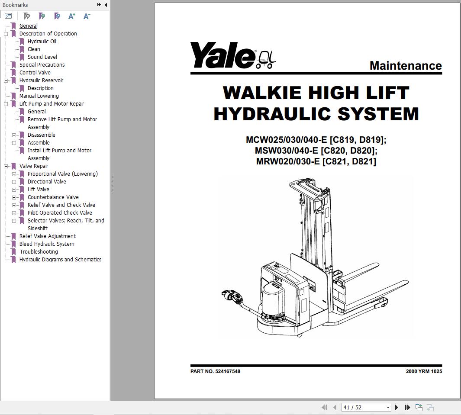Open Install Lift Pump and Motor Assembly bookmark

tap(59, 154)
